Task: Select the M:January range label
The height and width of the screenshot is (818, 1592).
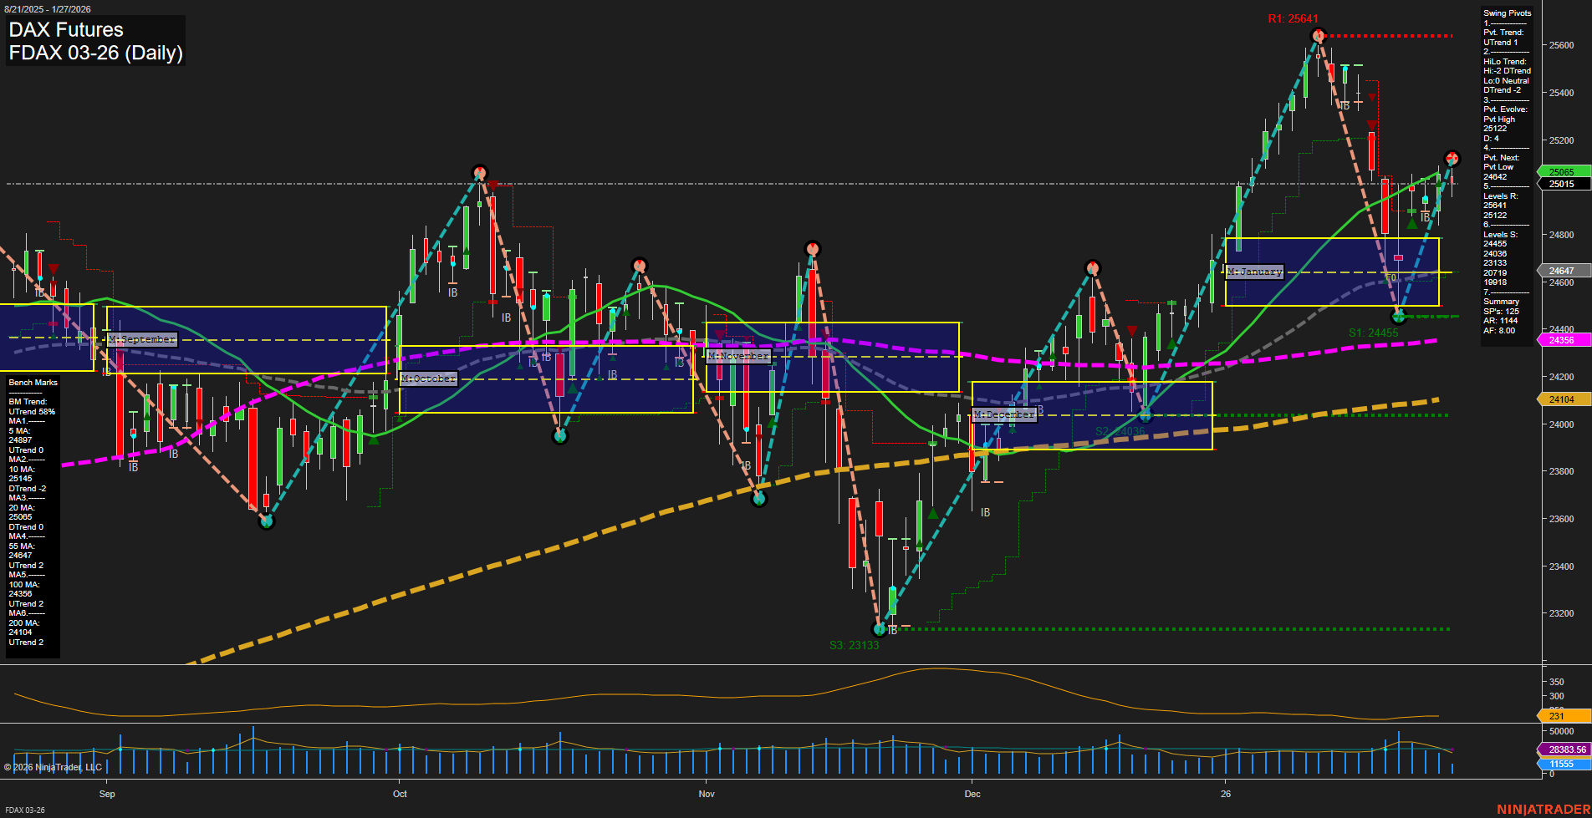Action: (x=1253, y=271)
